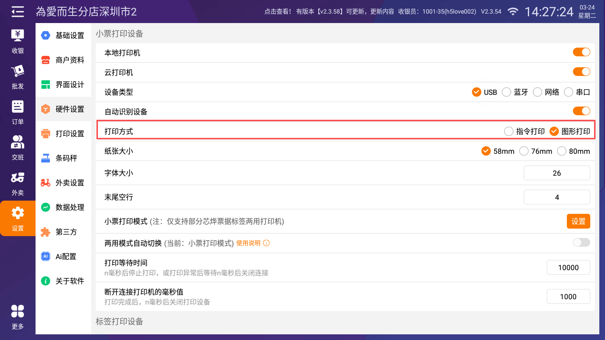The height and width of the screenshot is (340, 605).
Task: Turn off the 本地打印机 switch
Action: 581,52
